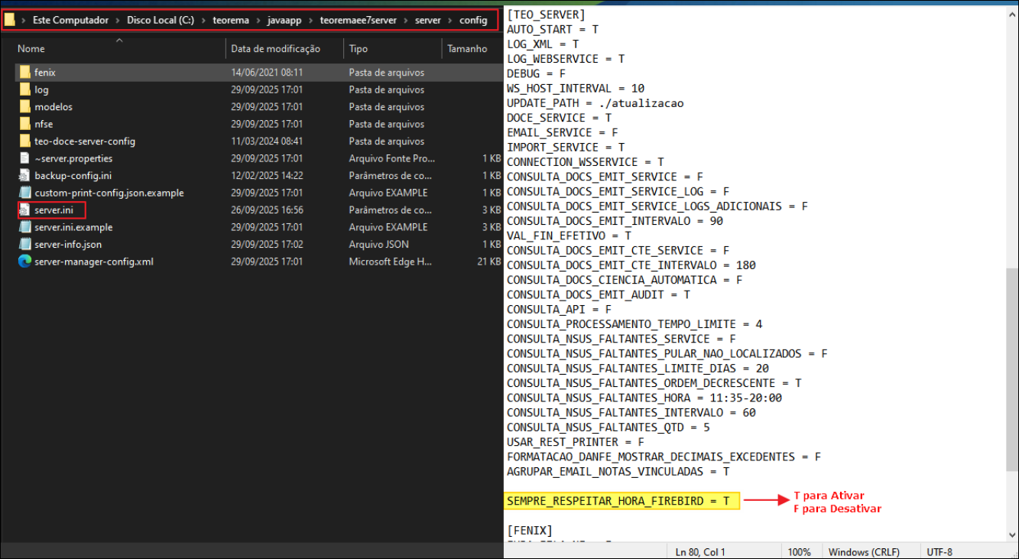
Task: Select the modelos folder icon
Action: click(24, 107)
